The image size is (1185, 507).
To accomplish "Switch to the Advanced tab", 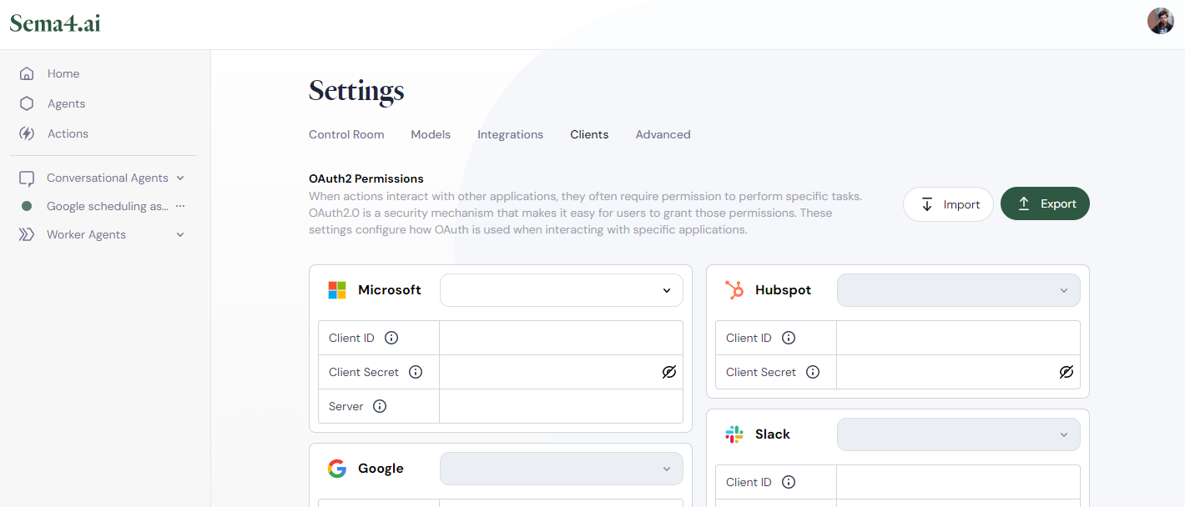I will tap(663, 134).
